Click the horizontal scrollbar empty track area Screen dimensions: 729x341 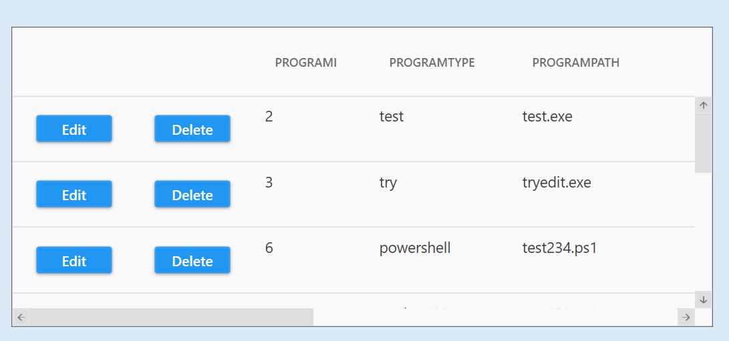point(494,317)
